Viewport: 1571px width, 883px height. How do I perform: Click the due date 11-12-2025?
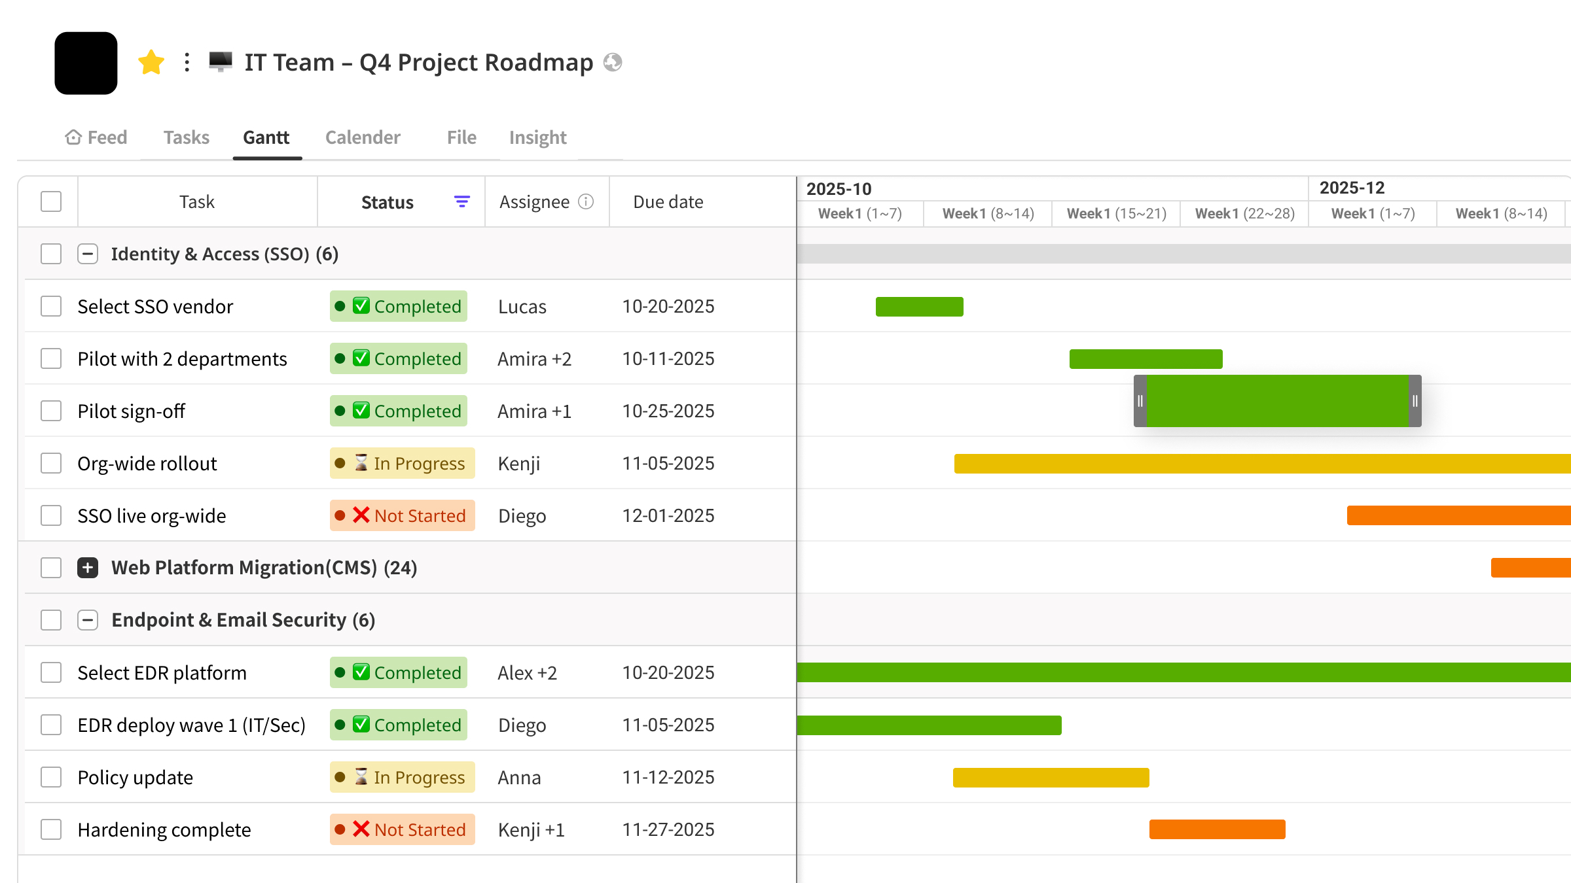coord(668,777)
